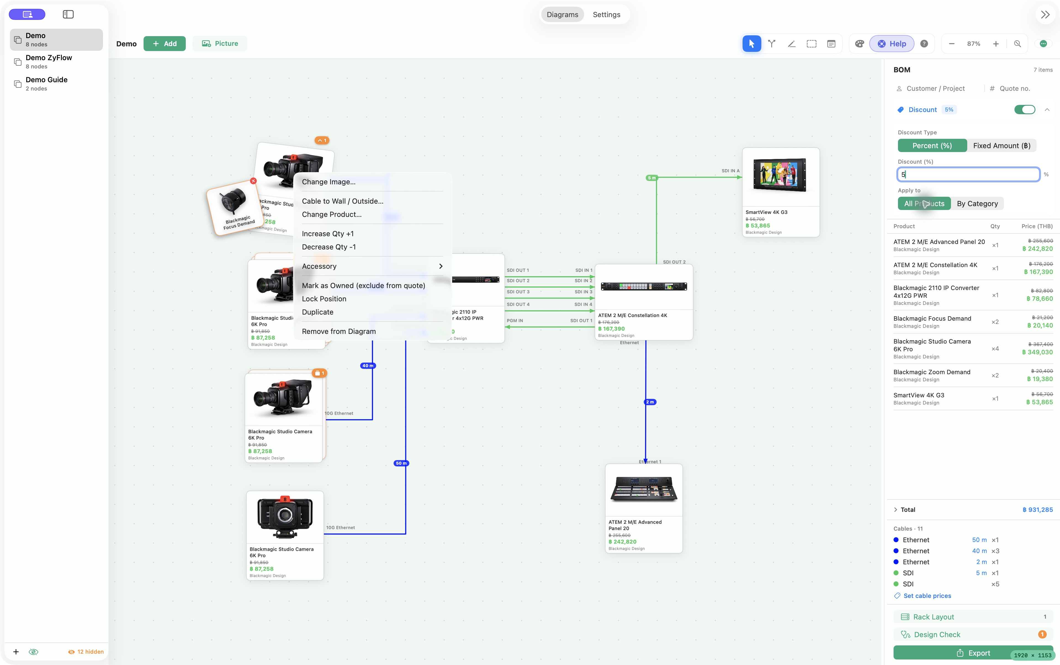Collapse the Discount section chevron
1060x665 pixels.
pyautogui.click(x=1047, y=110)
